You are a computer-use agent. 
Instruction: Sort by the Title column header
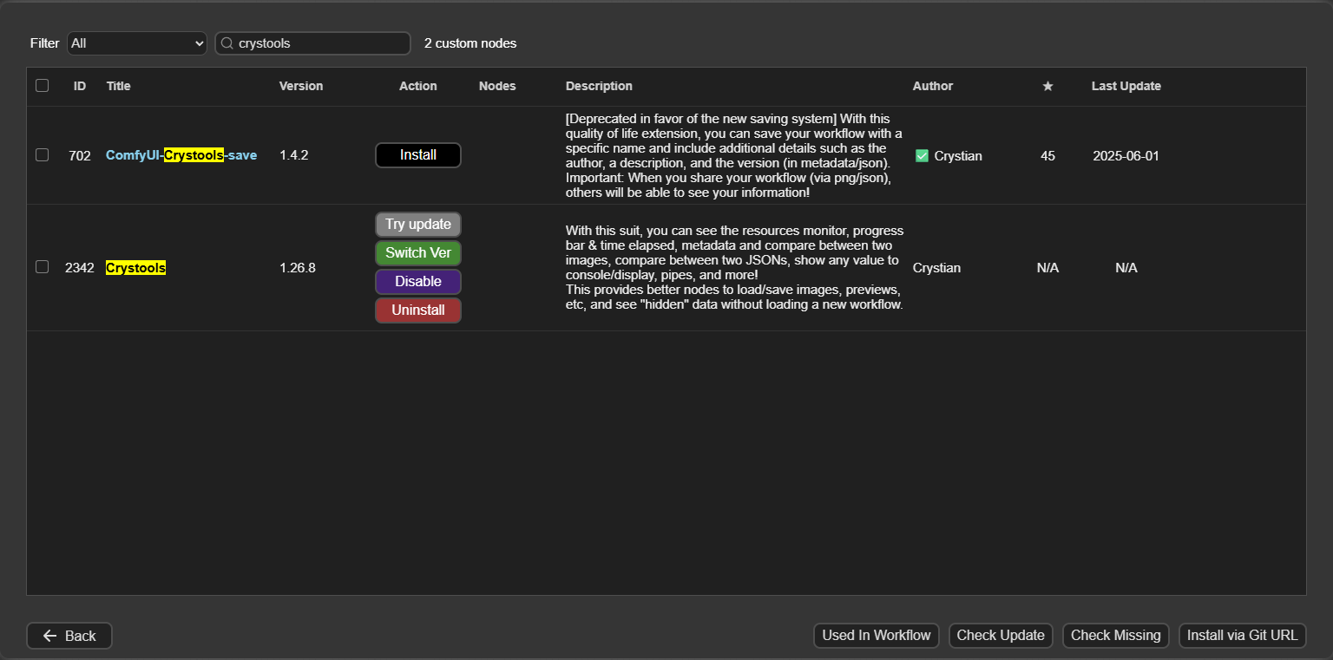pyautogui.click(x=119, y=86)
